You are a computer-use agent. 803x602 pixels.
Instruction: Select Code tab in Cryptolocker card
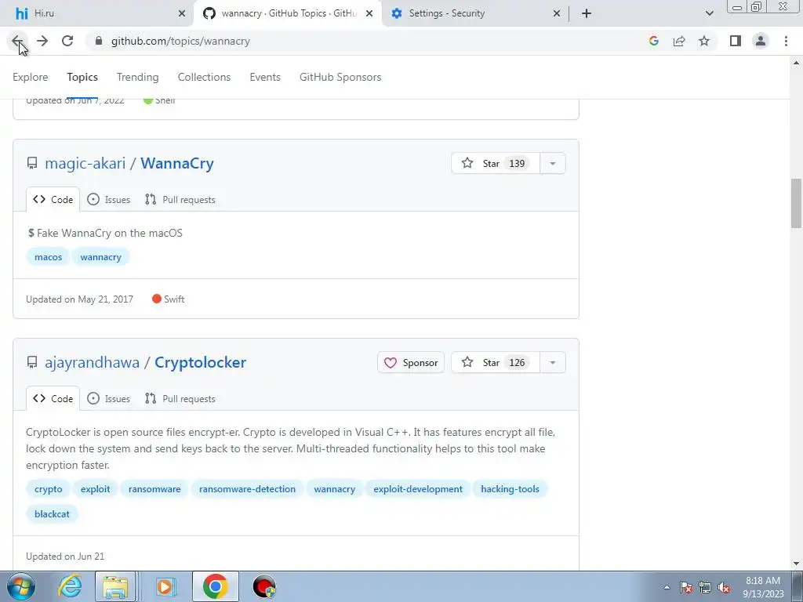[53, 399]
